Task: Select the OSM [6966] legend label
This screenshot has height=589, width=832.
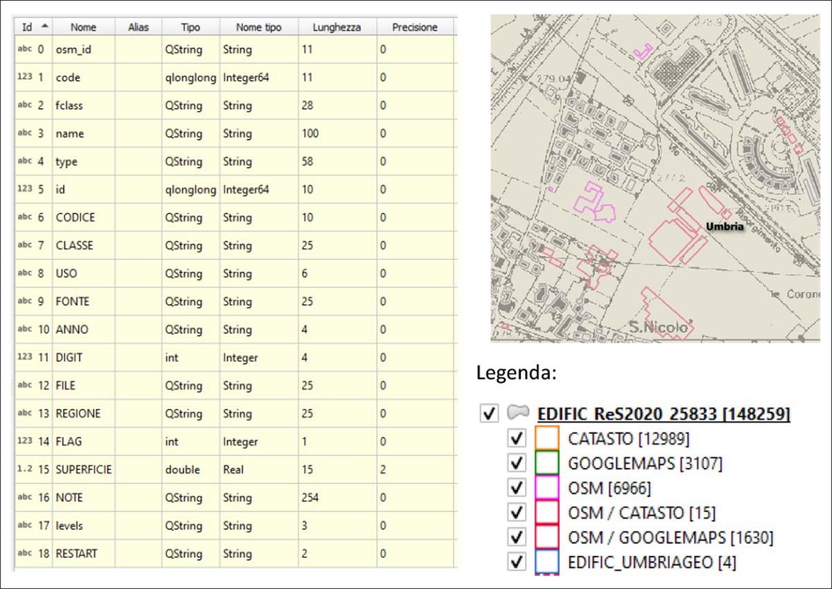Action: click(x=609, y=488)
